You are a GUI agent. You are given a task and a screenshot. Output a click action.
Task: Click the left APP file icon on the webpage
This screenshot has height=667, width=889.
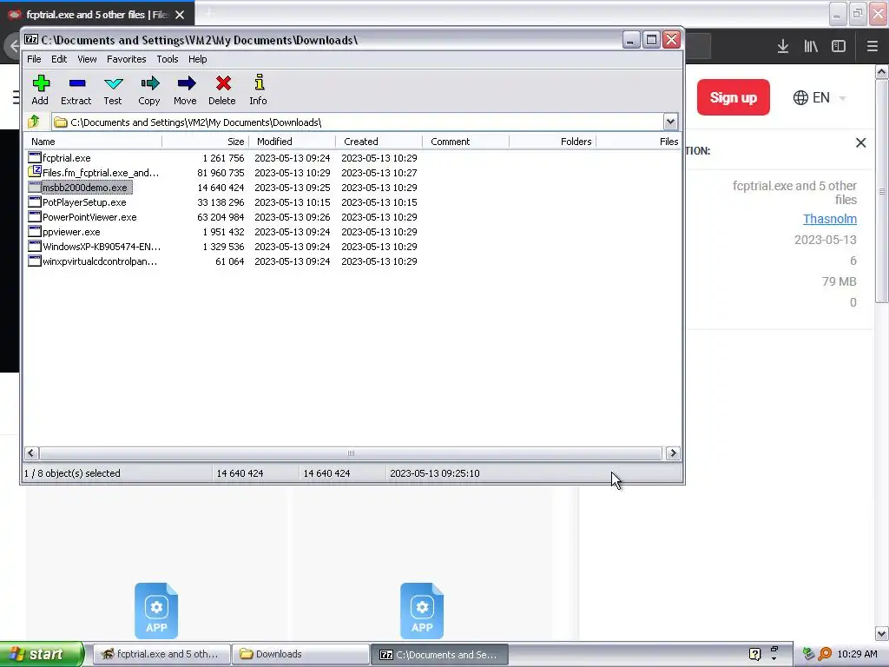click(156, 611)
